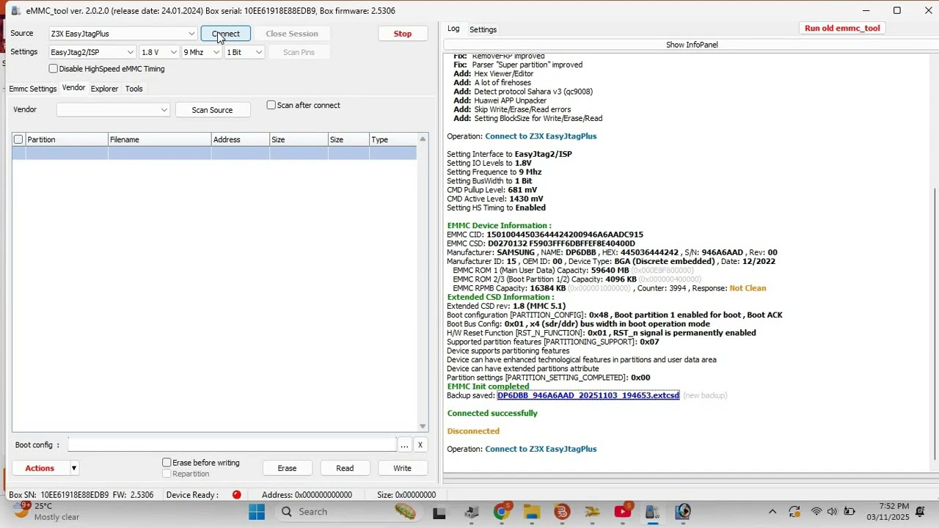
Task: Click Operation link Connect to Z3X EasyJtagPlus at bottom
Action: [541, 449]
